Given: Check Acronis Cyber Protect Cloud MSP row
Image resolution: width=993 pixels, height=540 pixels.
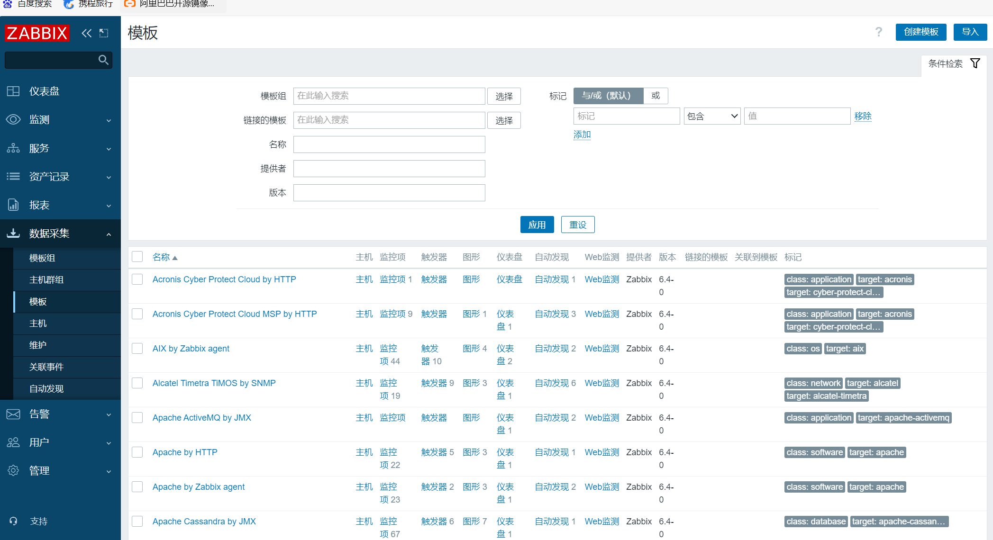Looking at the screenshot, I should (x=137, y=314).
